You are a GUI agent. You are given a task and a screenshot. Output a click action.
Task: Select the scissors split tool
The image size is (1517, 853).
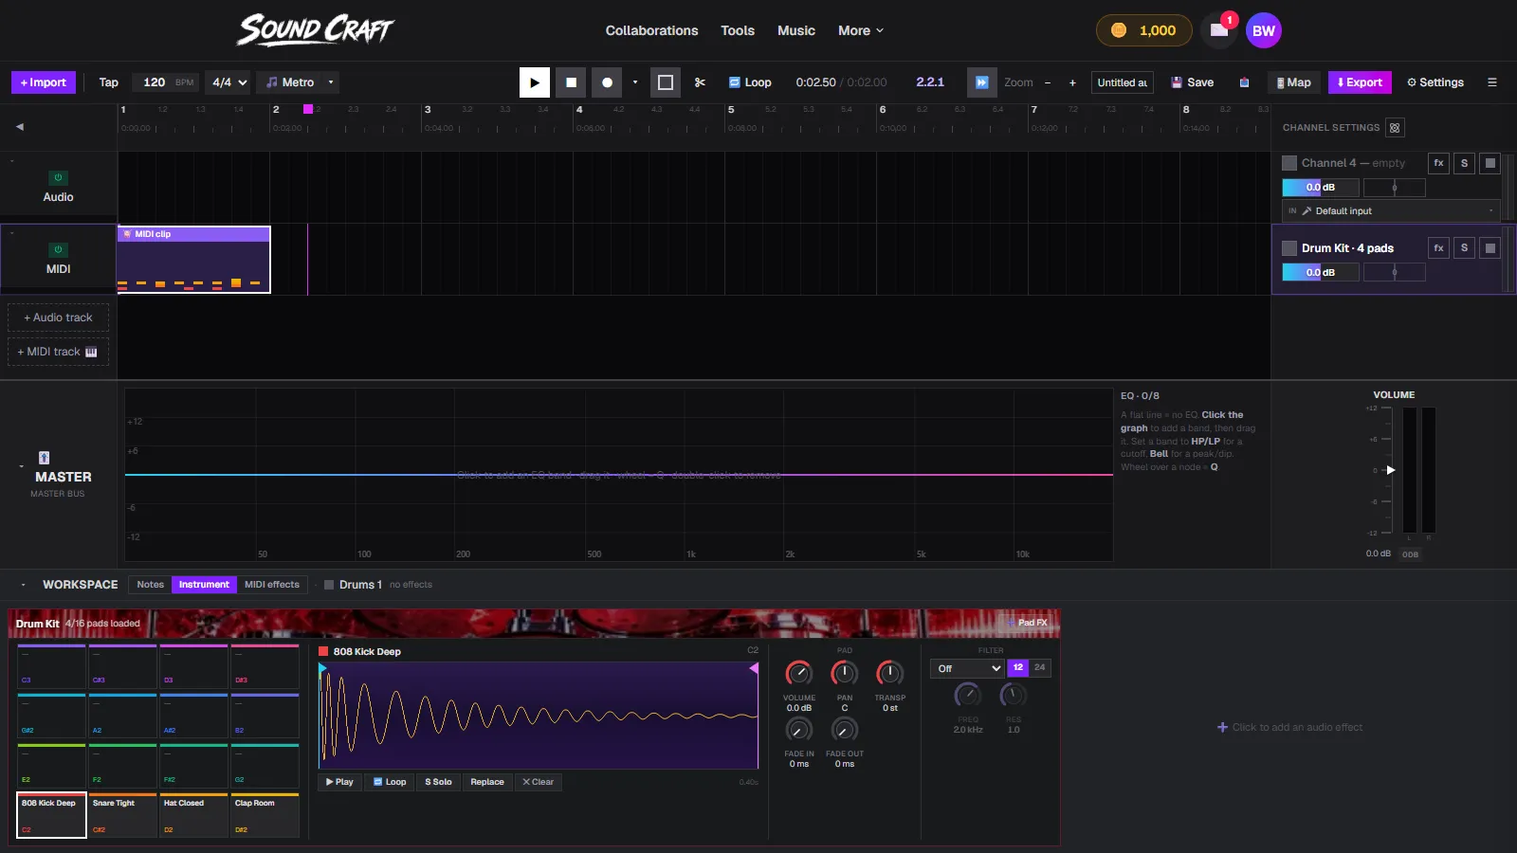[x=700, y=82]
